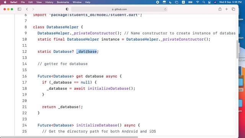Click line number 8

[x=26, y=27]
